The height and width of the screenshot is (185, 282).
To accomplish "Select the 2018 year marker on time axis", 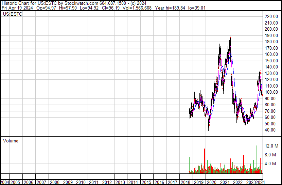I will [x=185, y=182].
